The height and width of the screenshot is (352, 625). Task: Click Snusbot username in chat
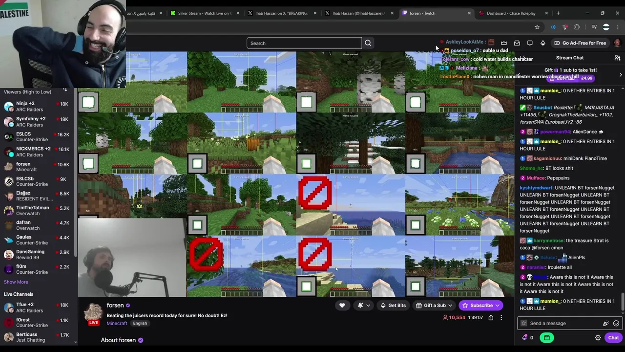pos(542,108)
